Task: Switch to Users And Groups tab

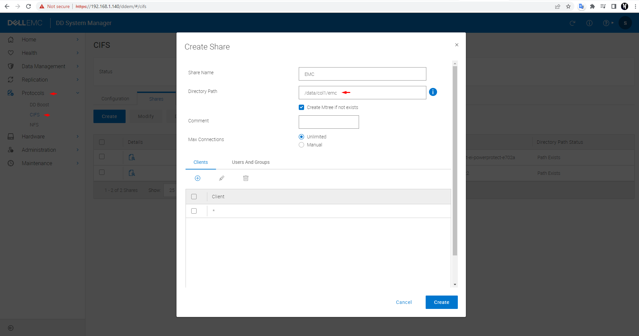Action: [x=251, y=162]
